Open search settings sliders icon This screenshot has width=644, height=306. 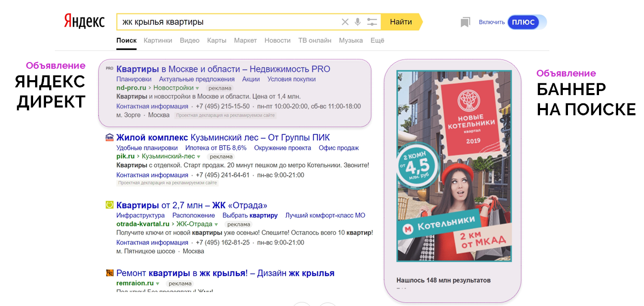(x=372, y=22)
